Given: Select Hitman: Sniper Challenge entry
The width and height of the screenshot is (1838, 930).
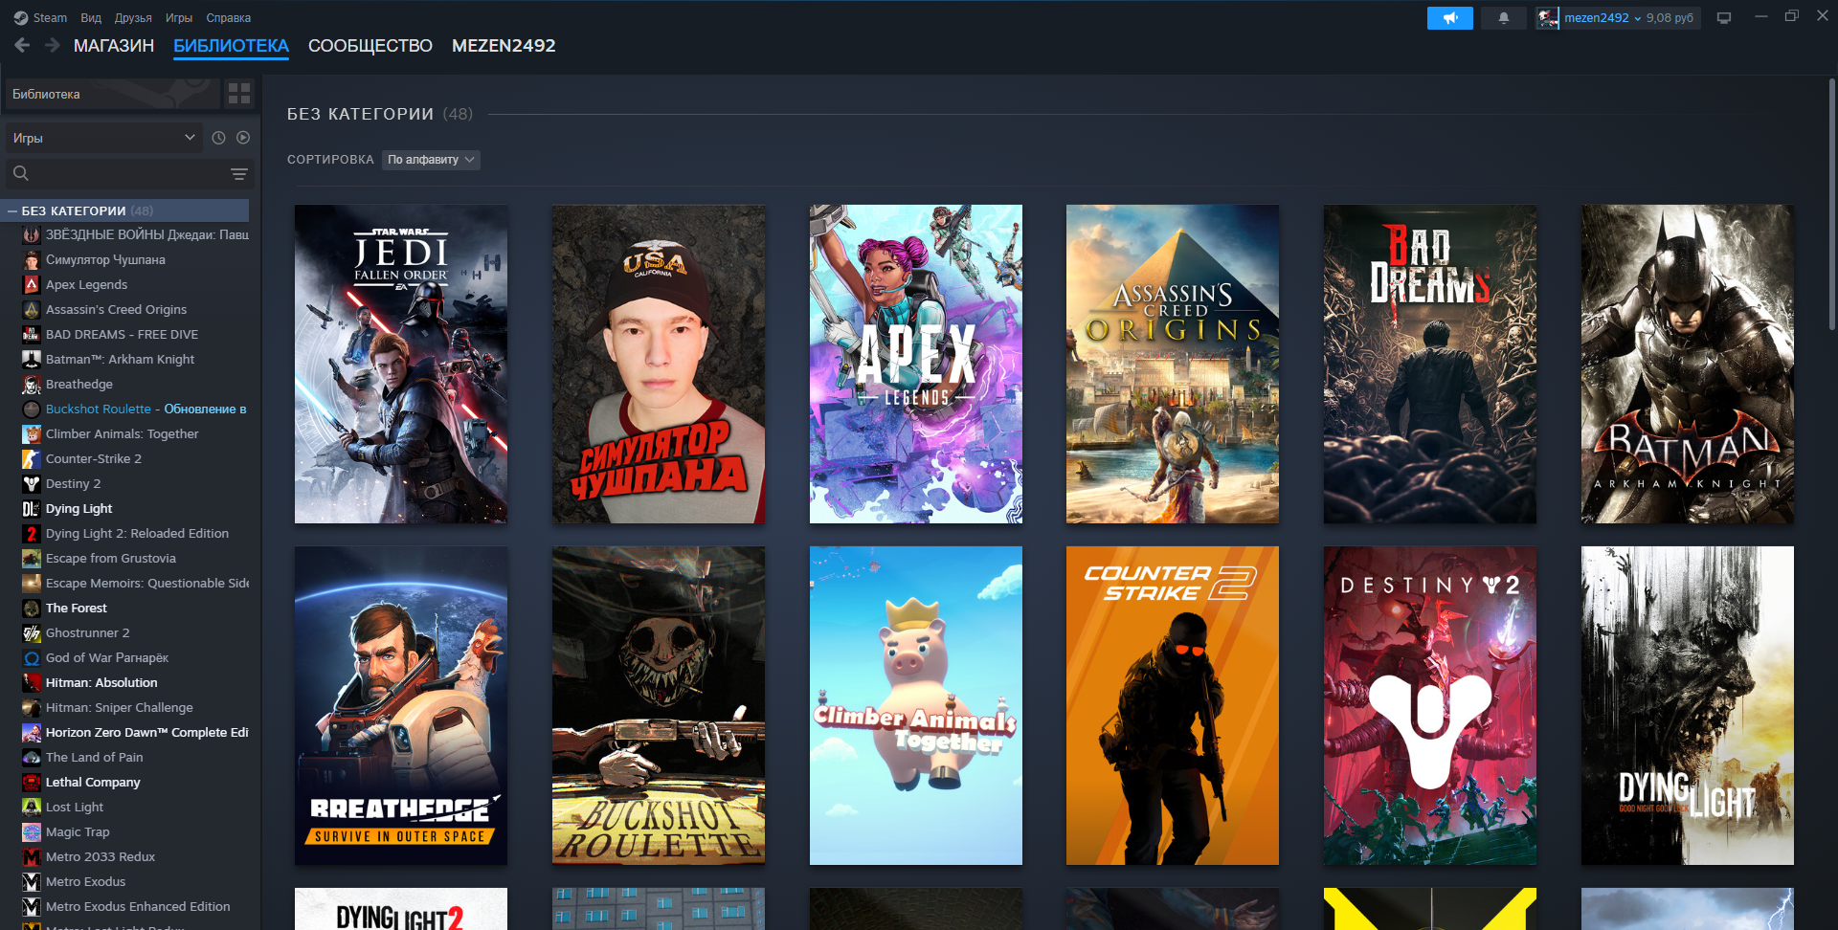Looking at the screenshot, I should (x=134, y=707).
